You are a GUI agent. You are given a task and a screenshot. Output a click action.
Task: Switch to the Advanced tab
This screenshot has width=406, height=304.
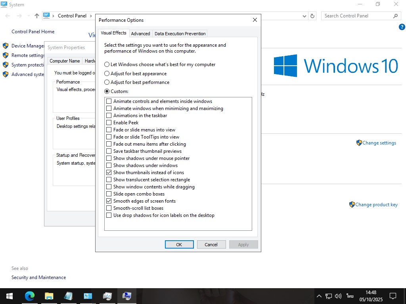tap(140, 34)
